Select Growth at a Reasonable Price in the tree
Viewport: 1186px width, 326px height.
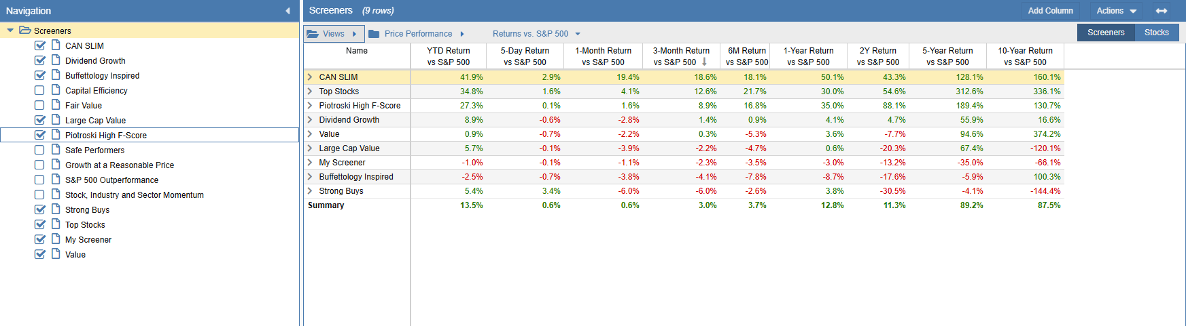(120, 165)
